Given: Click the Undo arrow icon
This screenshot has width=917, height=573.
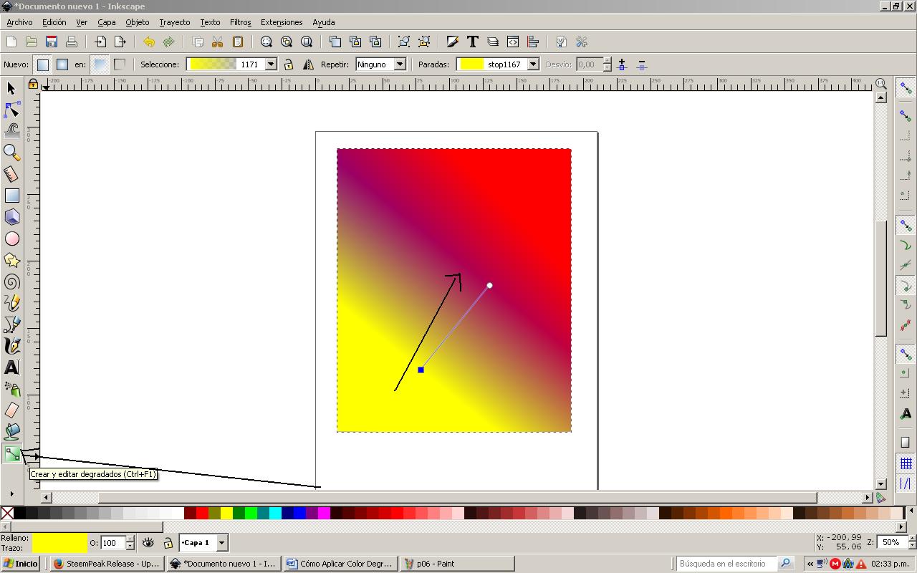Looking at the screenshot, I should click(x=148, y=42).
